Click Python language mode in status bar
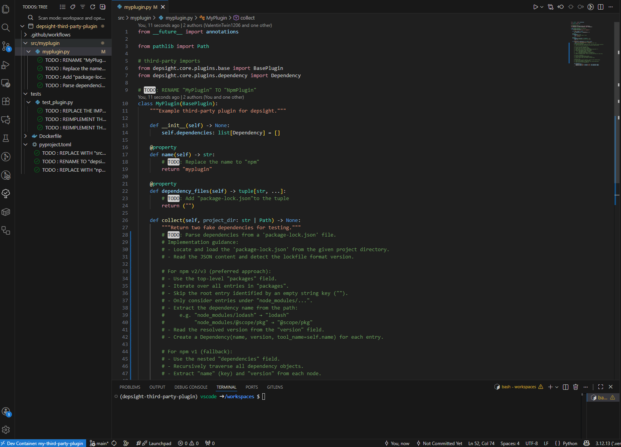Viewport: 621px width, 447px height. pos(570,444)
